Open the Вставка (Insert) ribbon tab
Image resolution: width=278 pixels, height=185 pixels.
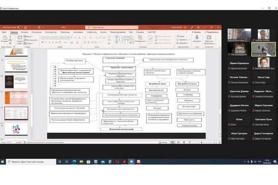(25, 32)
